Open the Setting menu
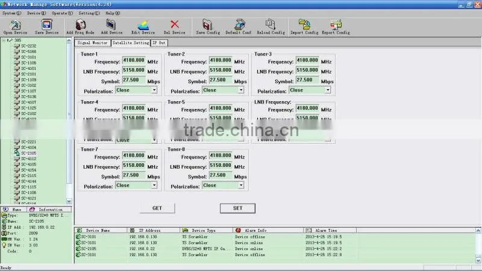 pyautogui.click(x=89, y=13)
